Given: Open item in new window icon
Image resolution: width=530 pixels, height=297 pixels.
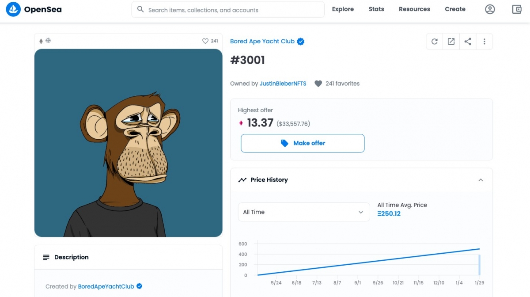Looking at the screenshot, I should [x=451, y=42].
